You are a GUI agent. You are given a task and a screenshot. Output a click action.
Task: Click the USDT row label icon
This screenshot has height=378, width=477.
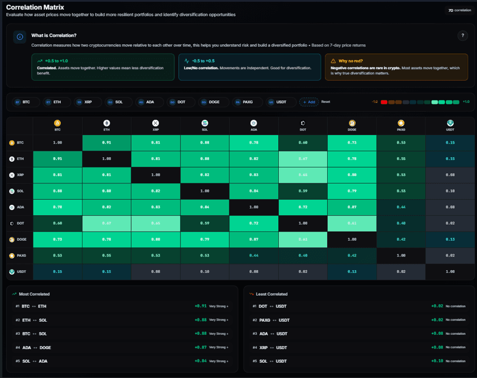[12, 272]
